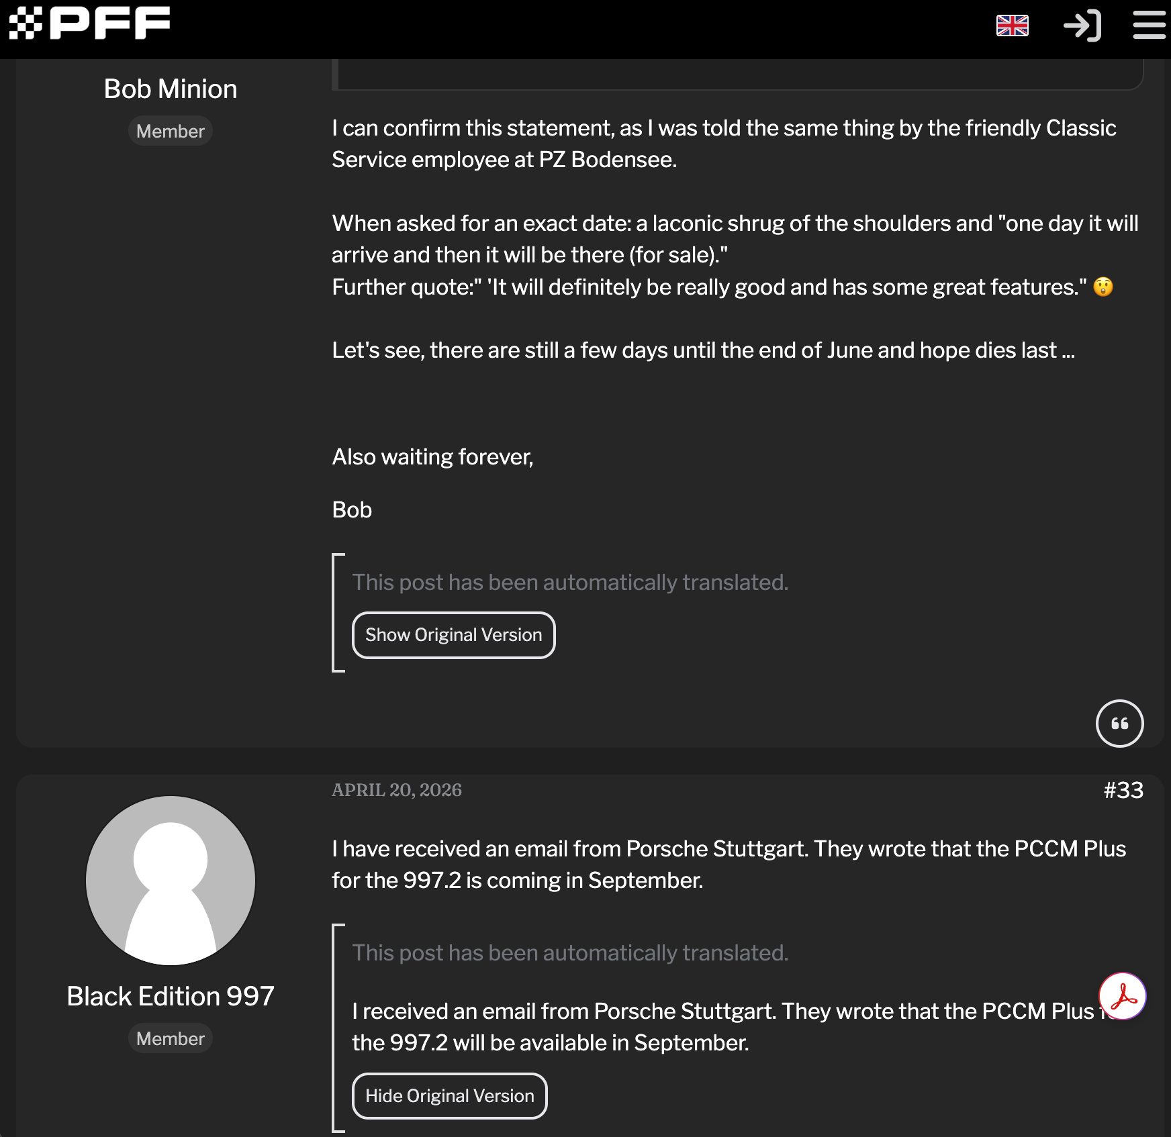The width and height of the screenshot is (1171, 1137).
Task: Click Member badge under Black Edition 997
Action: tap(171, 1038)
